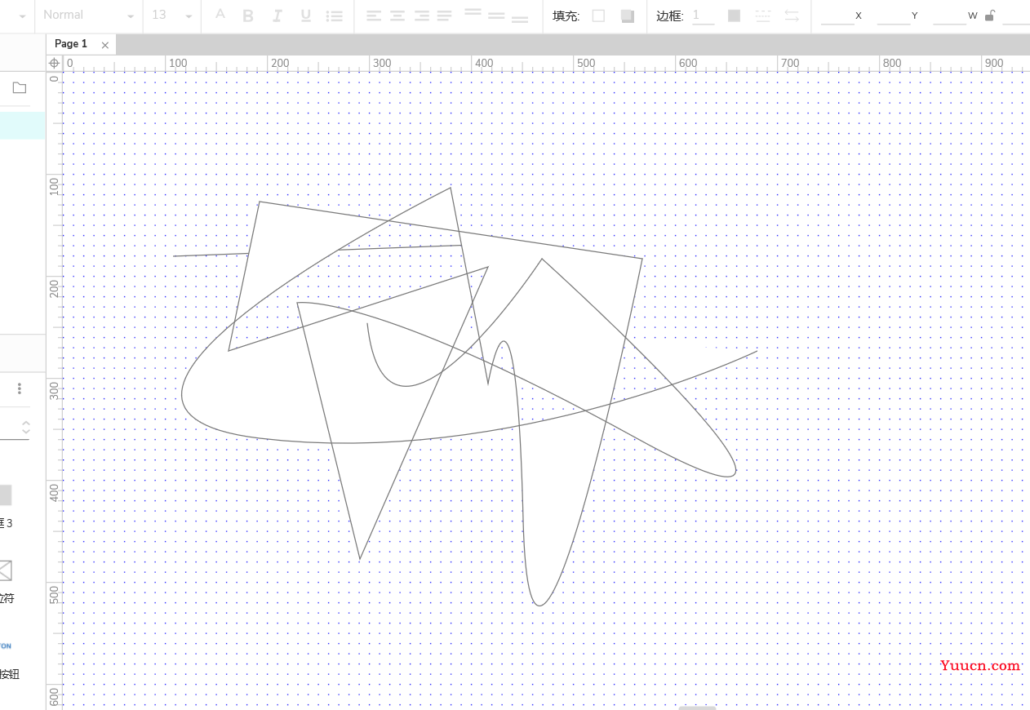Click the border width field

coord(703,16)
